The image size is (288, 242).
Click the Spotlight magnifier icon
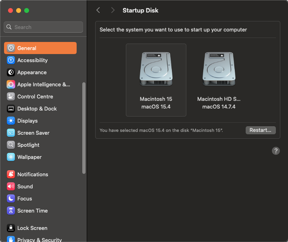click(11, 145)
